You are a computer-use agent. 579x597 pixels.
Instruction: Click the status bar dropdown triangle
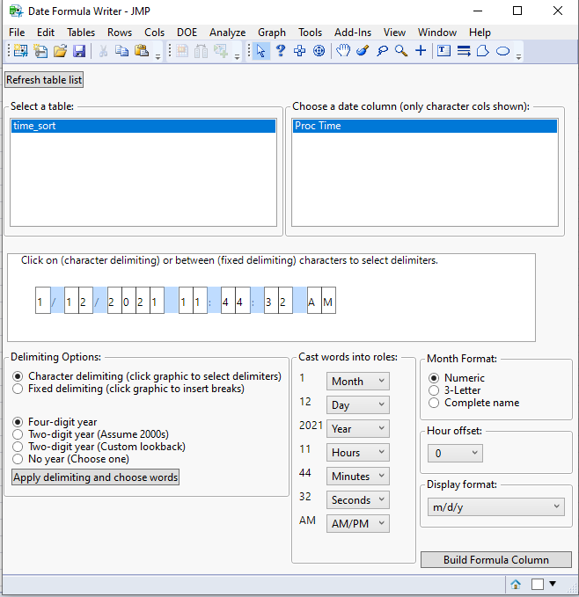(x=553, y=583)
